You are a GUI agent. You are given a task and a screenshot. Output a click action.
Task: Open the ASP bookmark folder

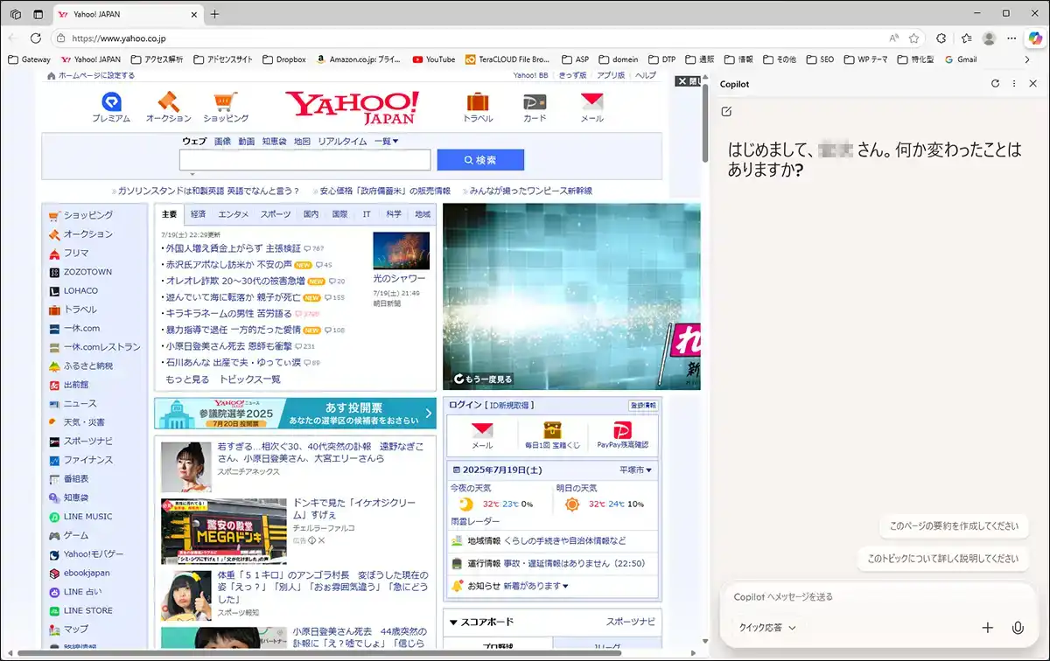(575, 59)
